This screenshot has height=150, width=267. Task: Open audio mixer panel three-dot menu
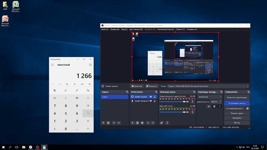pyautogui.click(x=167, y=123)
